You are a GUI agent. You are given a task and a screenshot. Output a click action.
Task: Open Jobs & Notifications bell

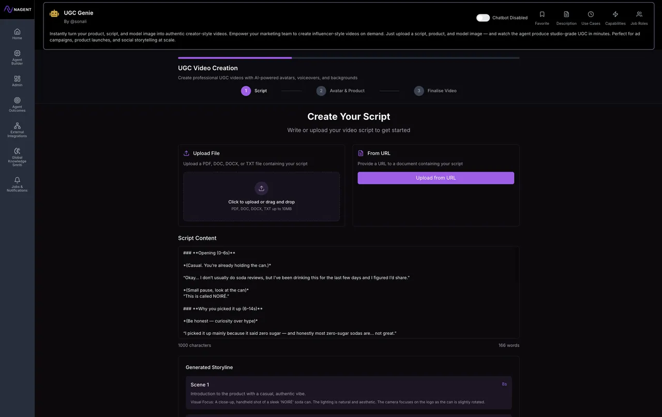[x=17, y=184]
